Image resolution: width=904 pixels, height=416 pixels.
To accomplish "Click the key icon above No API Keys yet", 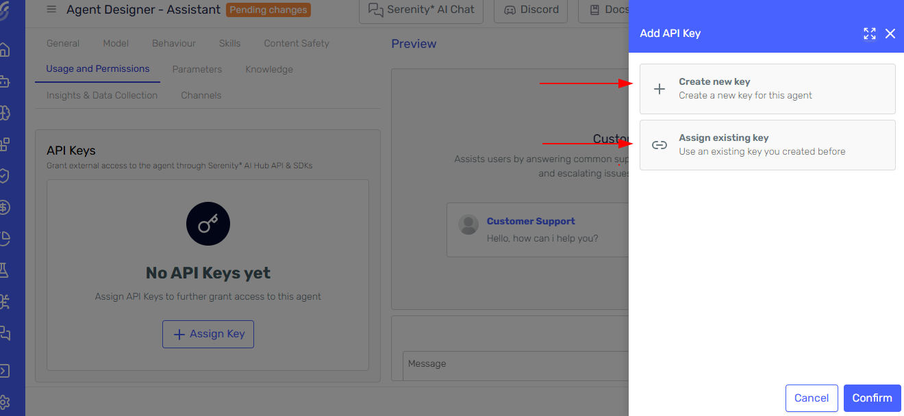I will coord(208,224).
